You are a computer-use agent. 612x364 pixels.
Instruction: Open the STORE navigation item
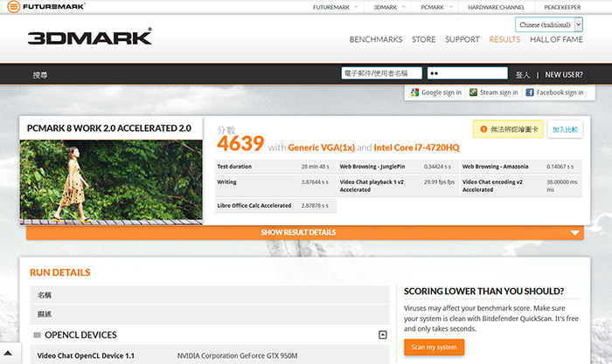[x=423, y=39]
